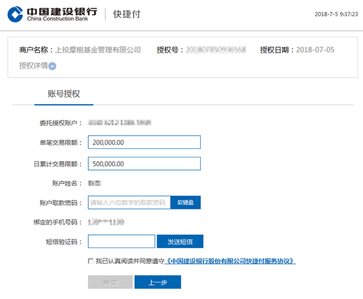The width and height of the screenshot is (363, 299).
Task: Open the 软键盘 soft keyboard button
Action: [186, 202]
